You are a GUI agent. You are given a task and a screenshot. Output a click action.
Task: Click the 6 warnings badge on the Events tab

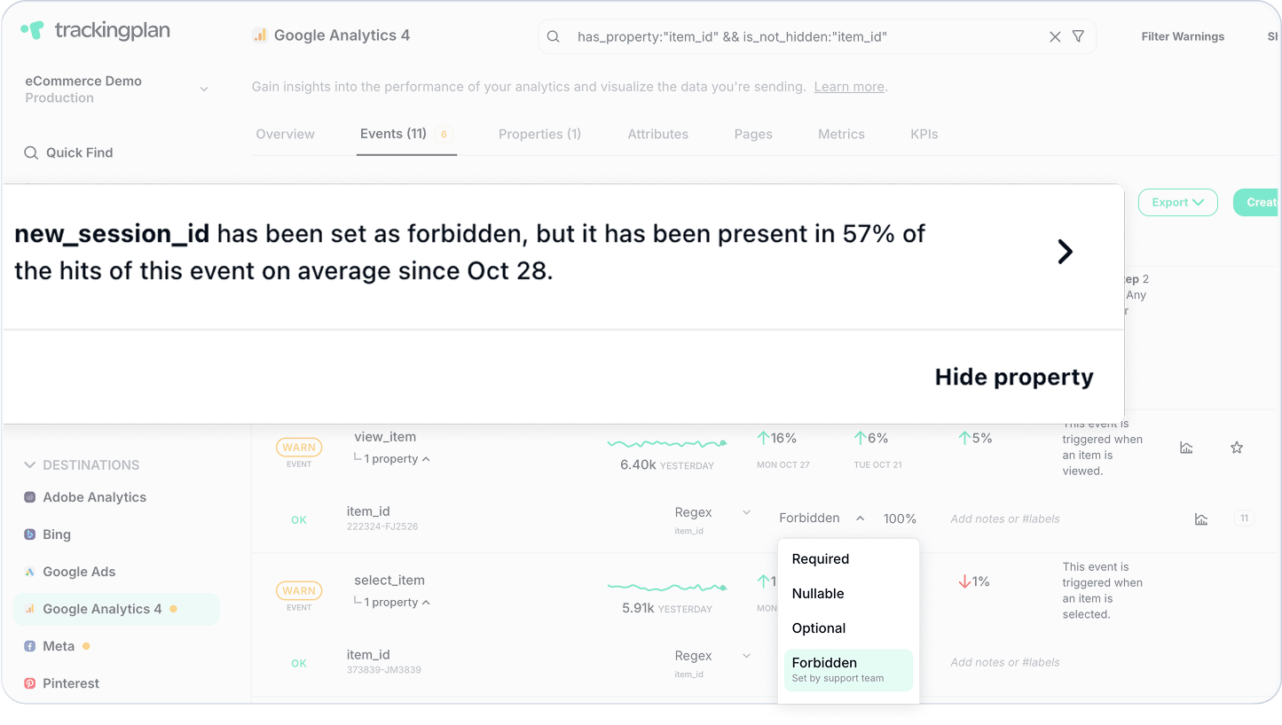pyautogui.click(x=444, y=135)
